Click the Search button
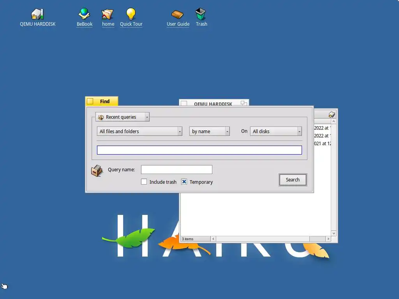 293,180
